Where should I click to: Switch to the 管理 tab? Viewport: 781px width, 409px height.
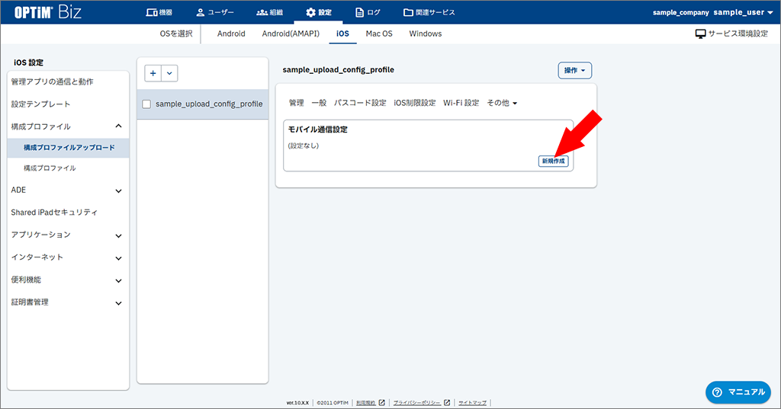[297, 103]
